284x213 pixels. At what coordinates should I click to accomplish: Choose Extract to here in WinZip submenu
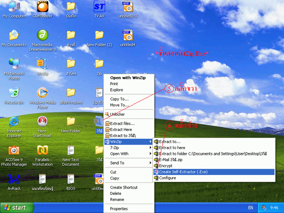pos(214,148)
